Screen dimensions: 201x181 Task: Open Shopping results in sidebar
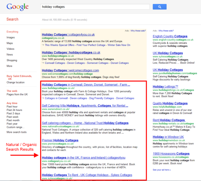[12, 60]
